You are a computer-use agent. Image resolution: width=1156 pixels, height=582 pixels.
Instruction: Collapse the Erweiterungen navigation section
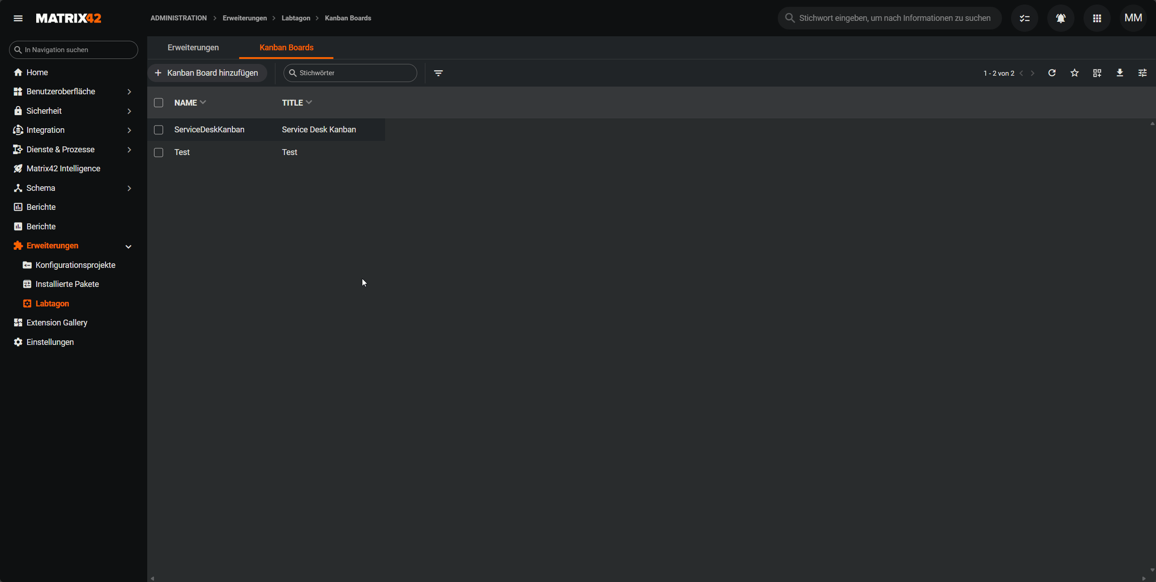click(x=128, y=246)
